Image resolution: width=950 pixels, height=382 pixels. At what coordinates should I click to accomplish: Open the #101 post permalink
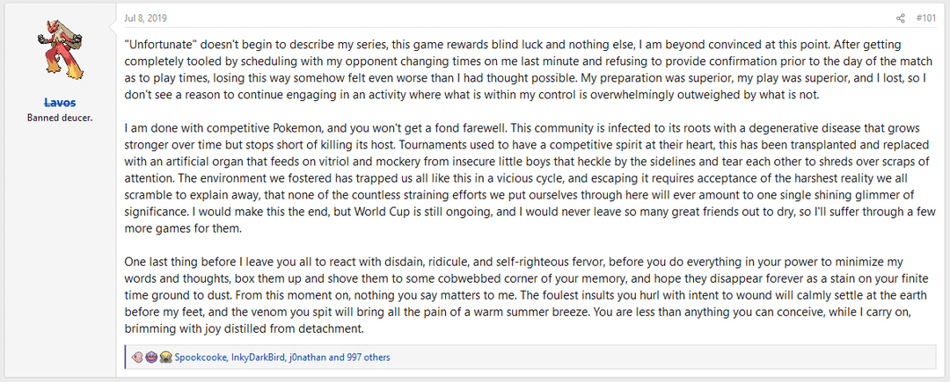click(925, 18)
